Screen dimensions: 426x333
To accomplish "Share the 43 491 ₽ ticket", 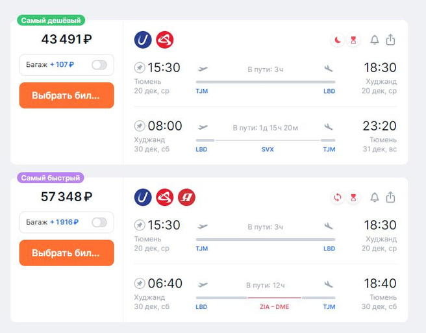I will click(390, 40).
